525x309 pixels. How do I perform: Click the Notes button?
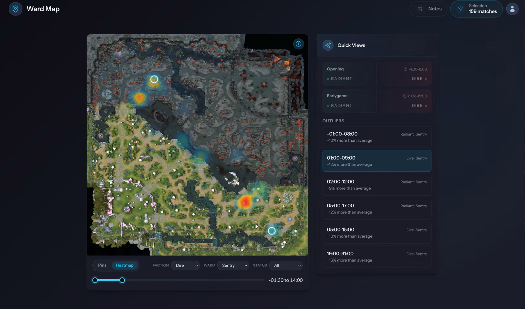(x=428, y=9)
